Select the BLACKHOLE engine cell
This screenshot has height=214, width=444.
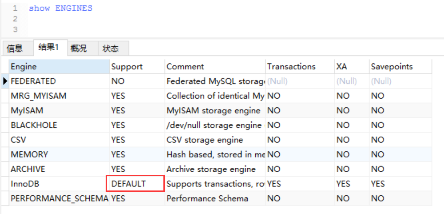[59, 125]
